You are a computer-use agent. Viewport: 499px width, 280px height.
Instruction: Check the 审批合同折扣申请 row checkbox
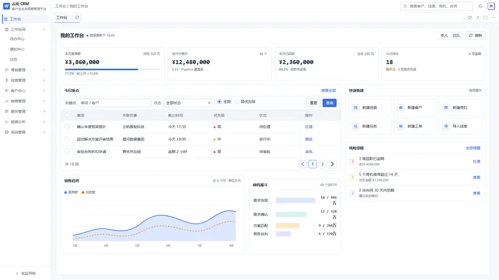[67, 152]
